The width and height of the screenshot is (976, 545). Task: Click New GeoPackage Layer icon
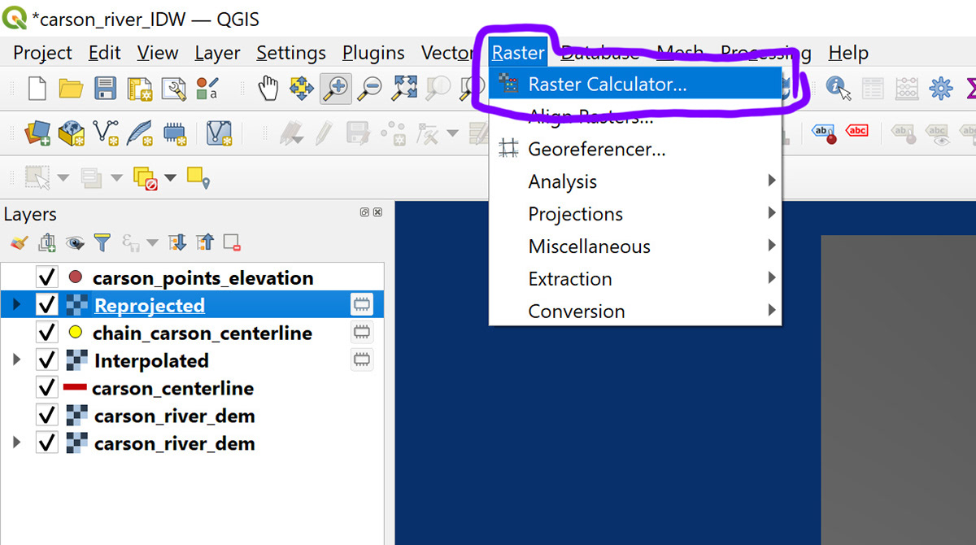72,132
